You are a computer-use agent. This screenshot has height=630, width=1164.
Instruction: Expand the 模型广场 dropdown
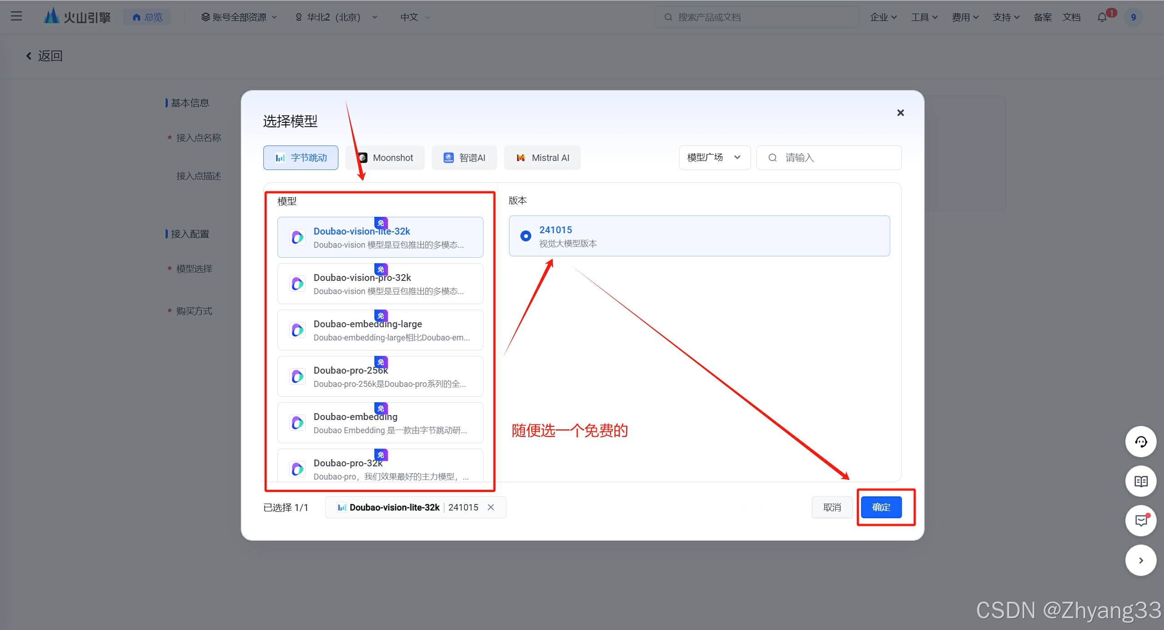[x=714, y=158]
